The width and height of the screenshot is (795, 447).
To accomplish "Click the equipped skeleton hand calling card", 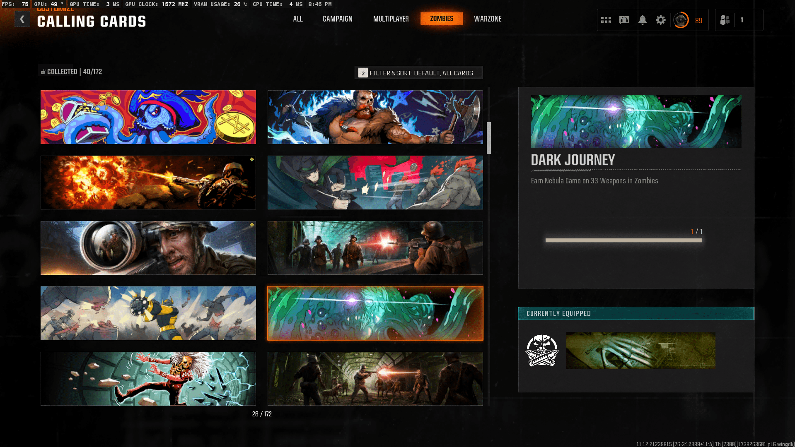I will click(640, 351).
